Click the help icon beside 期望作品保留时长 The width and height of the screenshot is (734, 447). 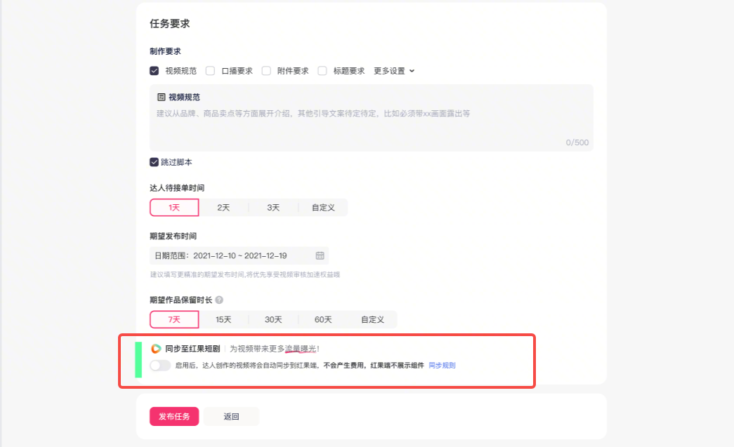tap(219, 300)
